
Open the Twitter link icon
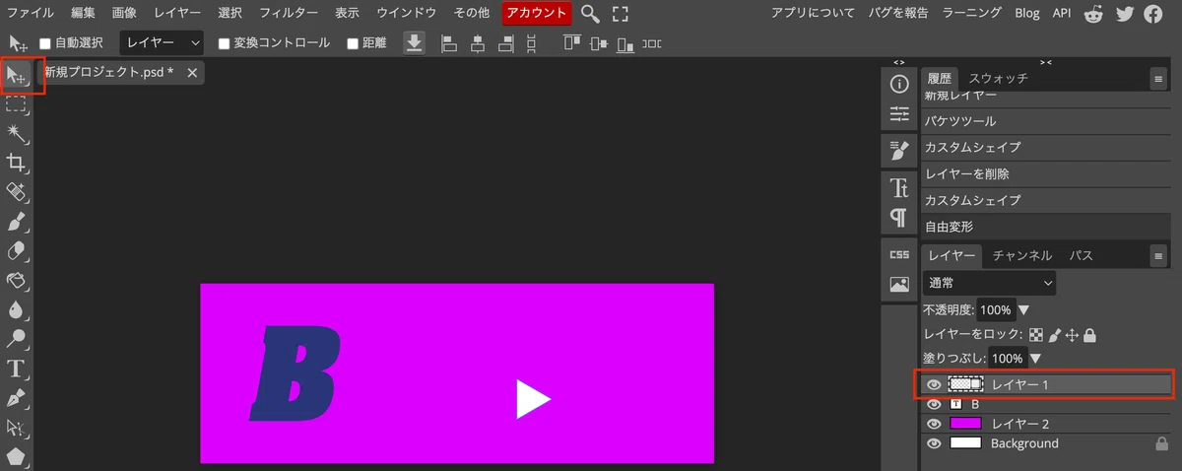1125,14
